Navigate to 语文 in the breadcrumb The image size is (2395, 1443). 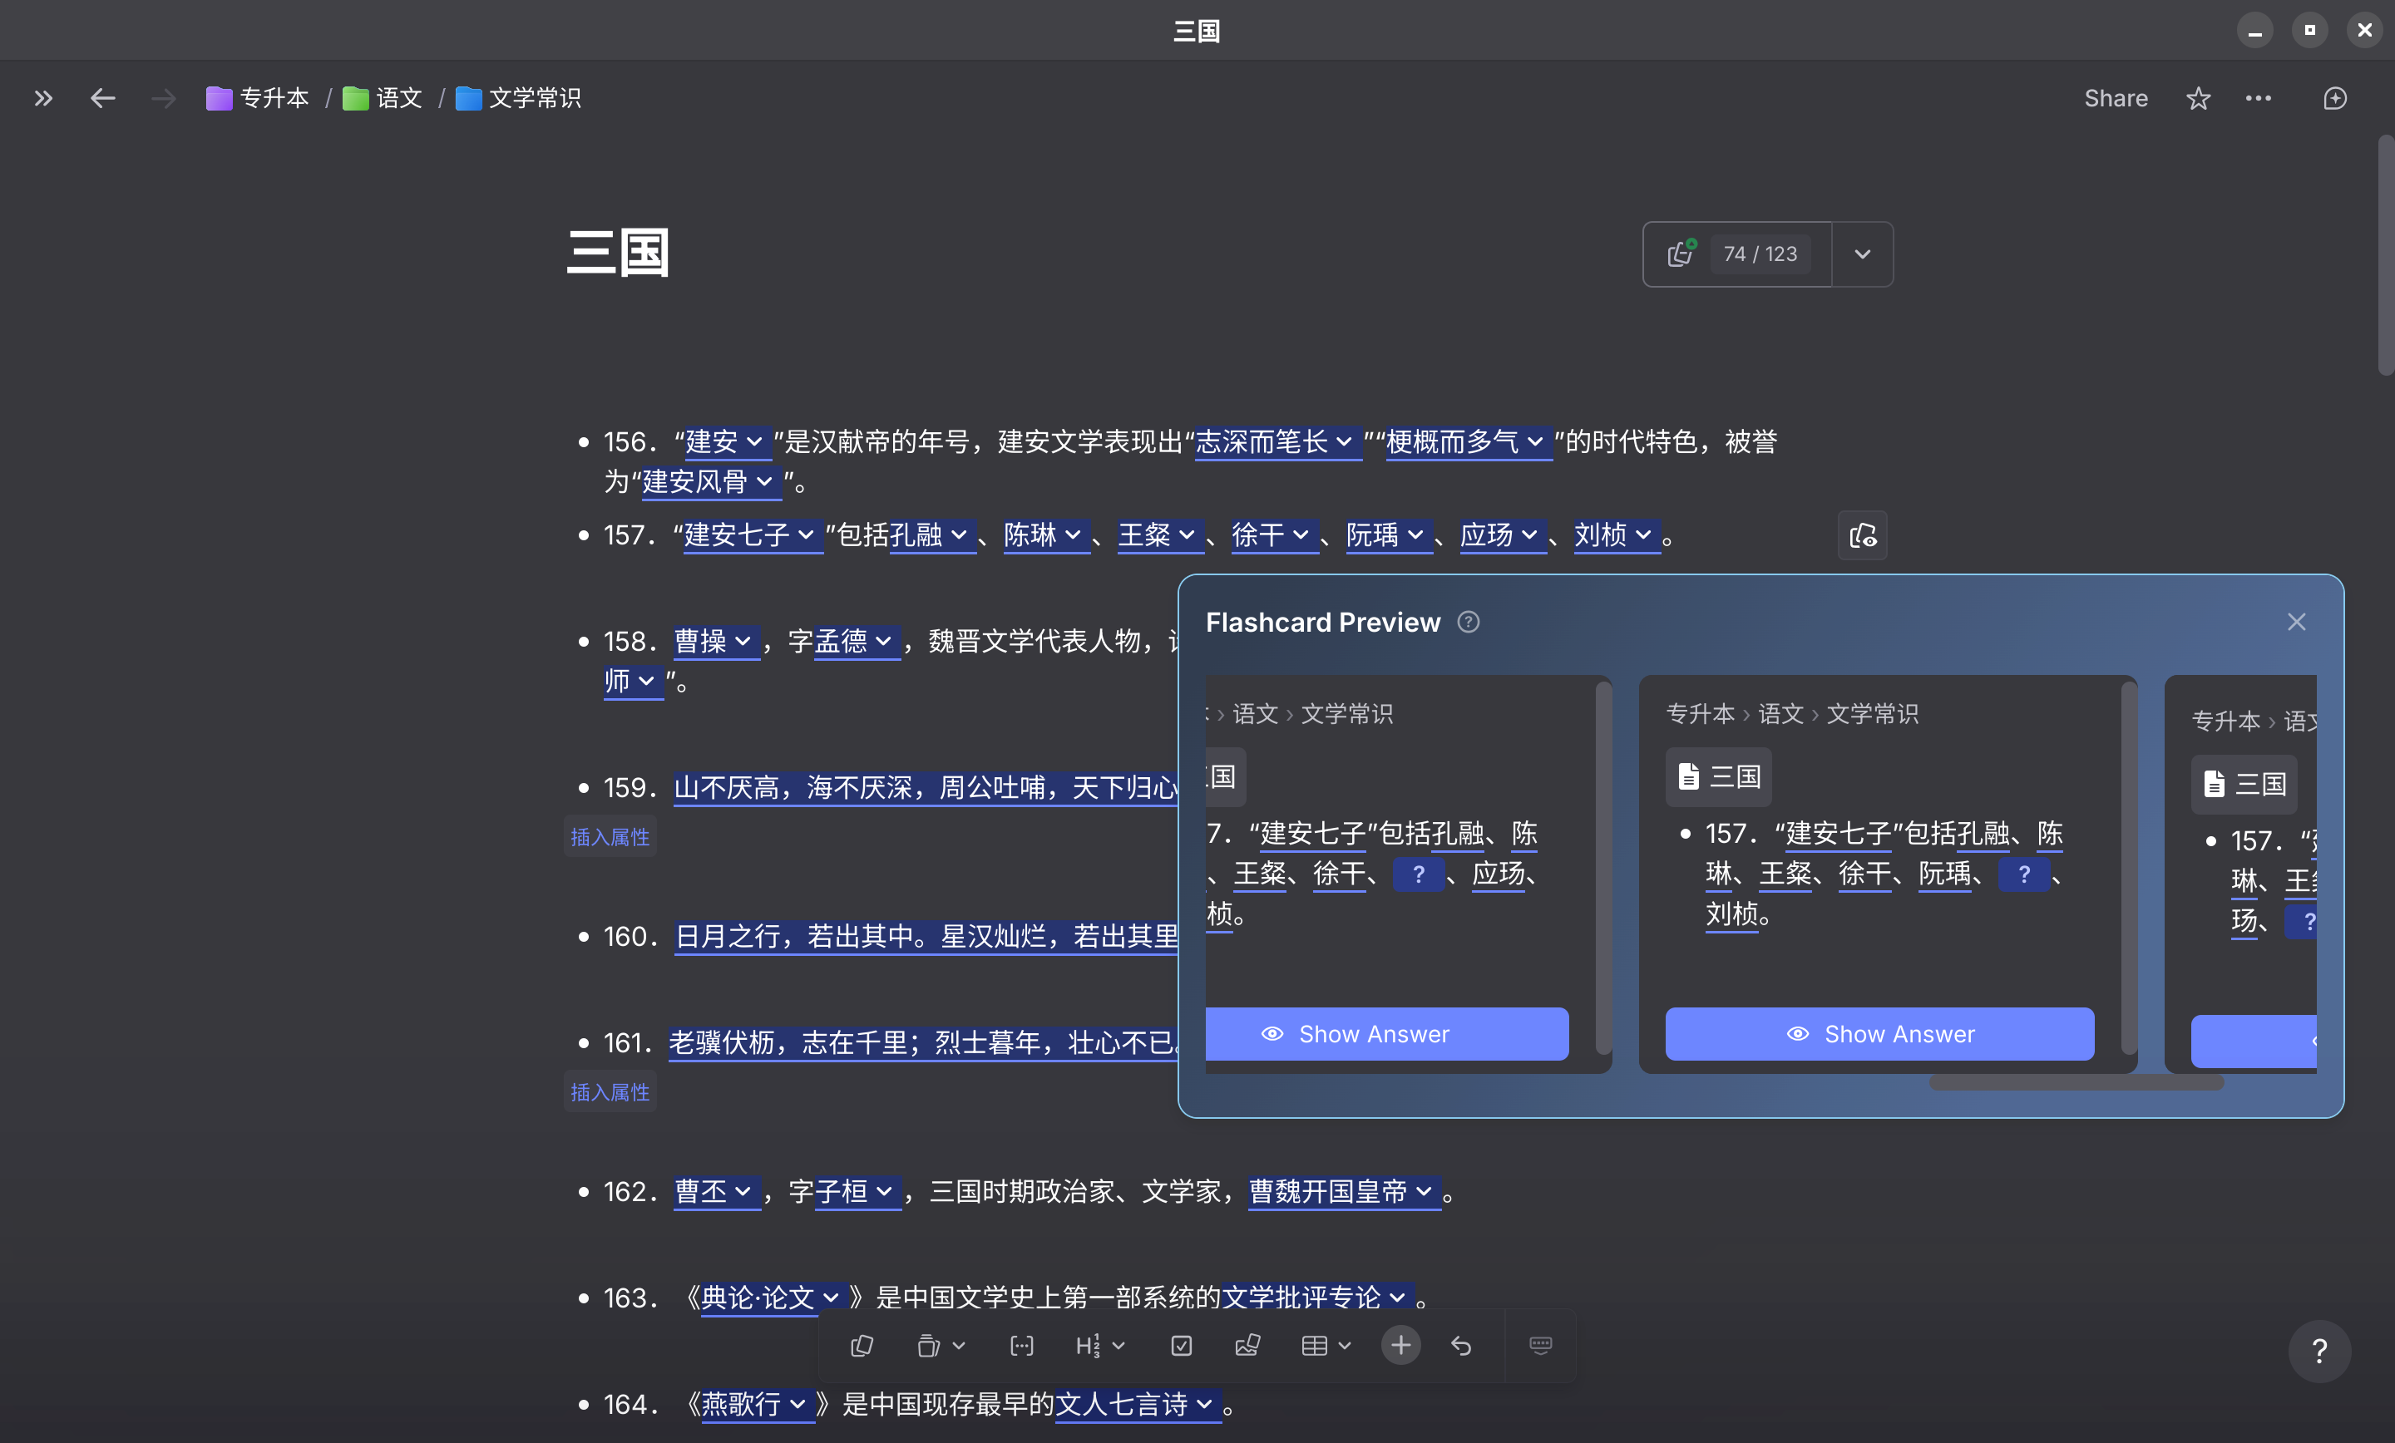(x=398, y=98)
